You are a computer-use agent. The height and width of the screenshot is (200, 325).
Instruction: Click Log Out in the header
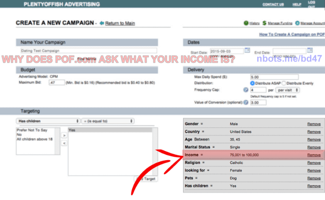tap(311, 4)
